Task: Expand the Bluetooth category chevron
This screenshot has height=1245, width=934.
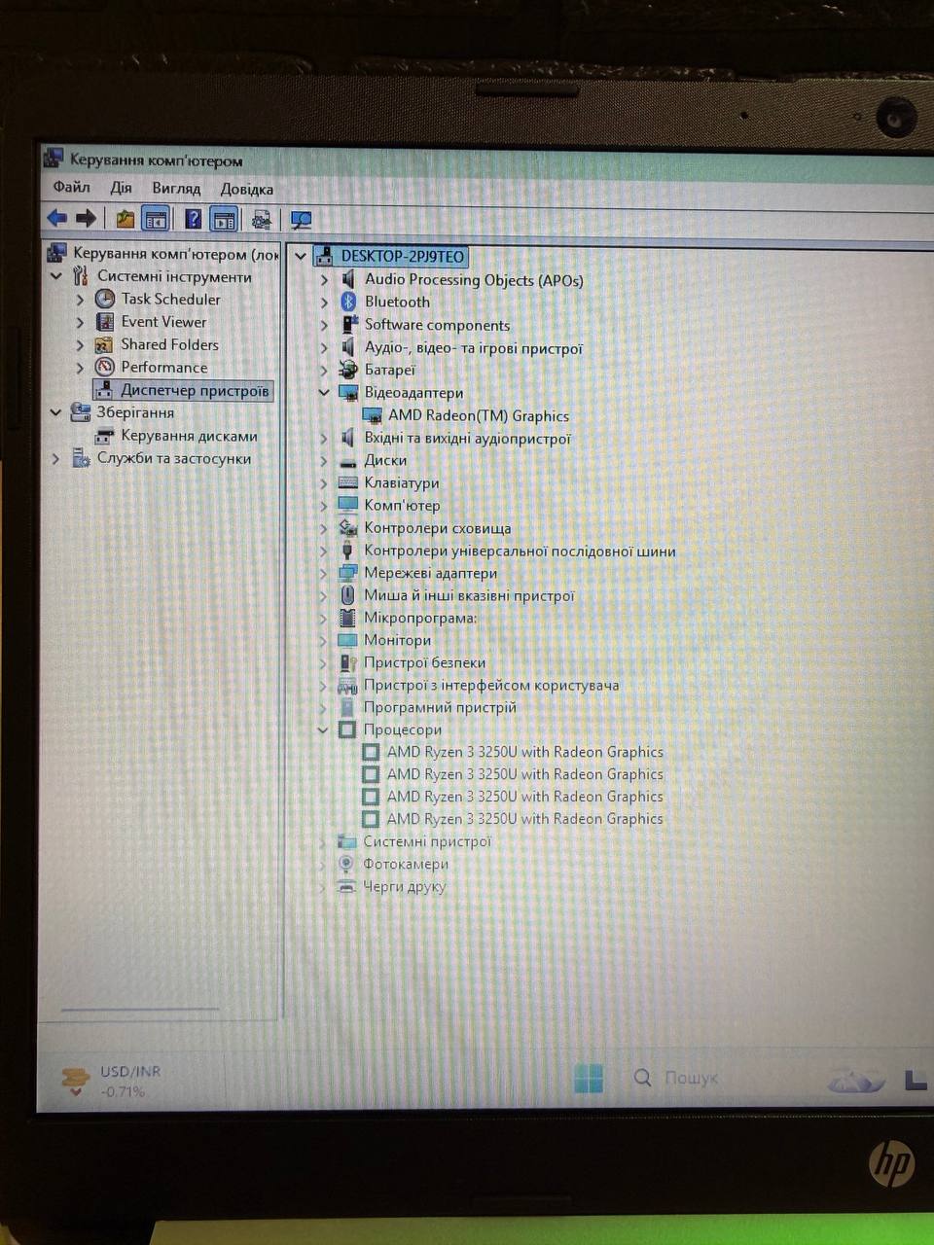Action: (325, 302)
